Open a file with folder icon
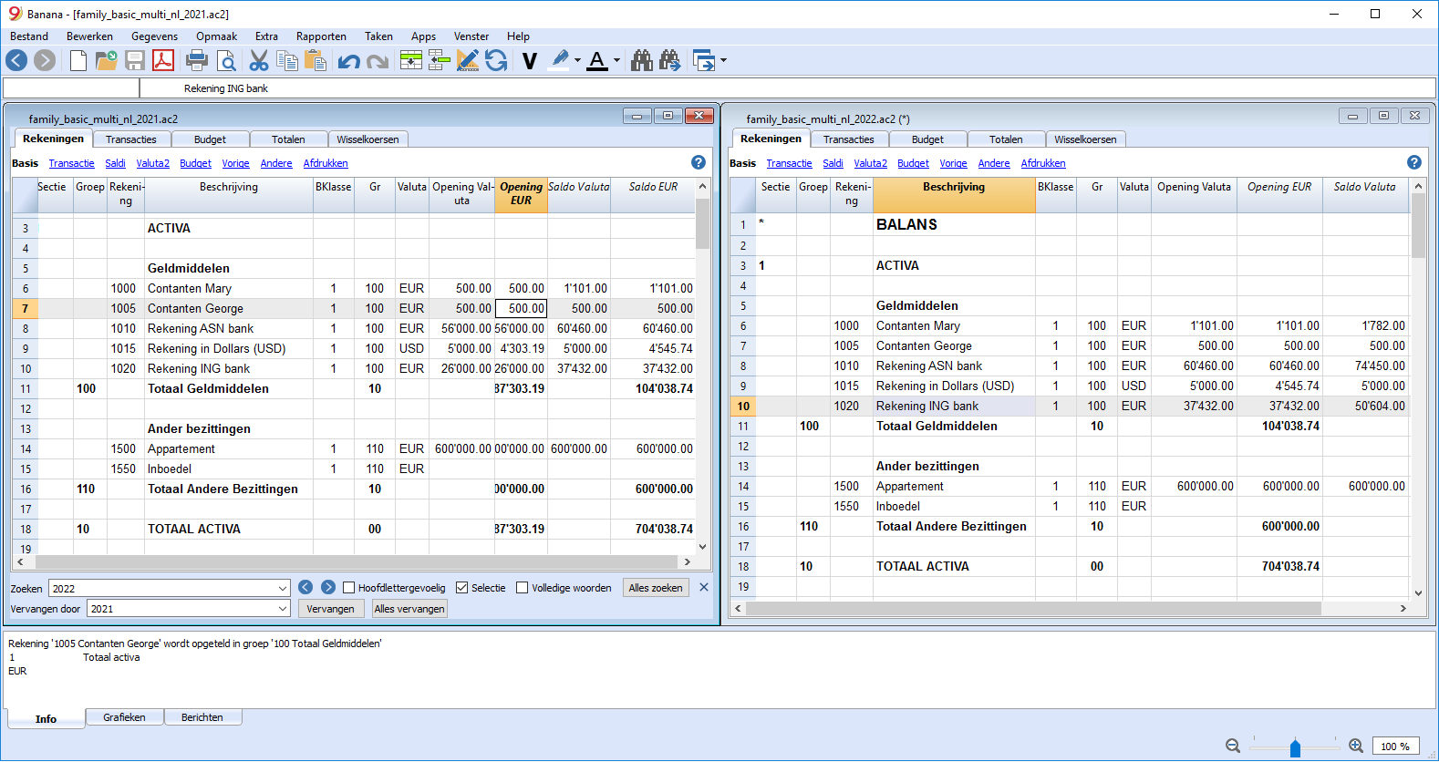The width and height of the screenshot is (1439, 762). pos(107,61)
